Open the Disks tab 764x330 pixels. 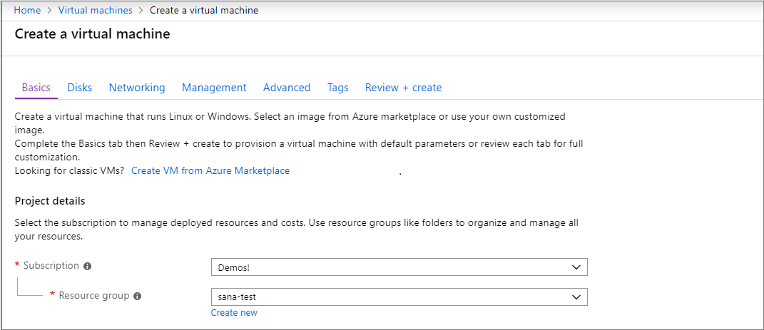(80, 88)
